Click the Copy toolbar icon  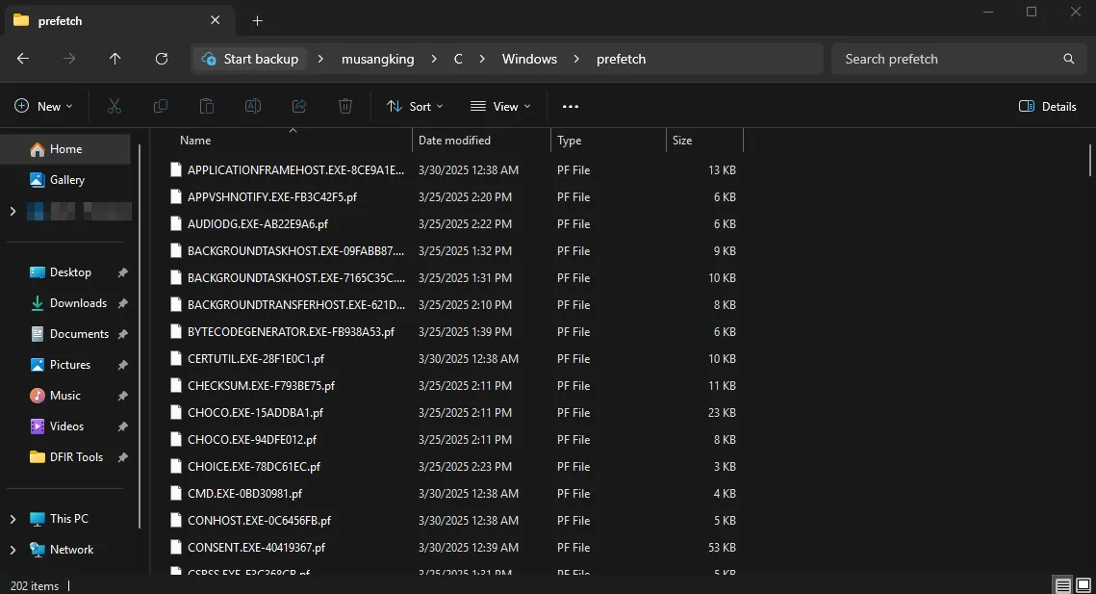click(x=160, y=106)
